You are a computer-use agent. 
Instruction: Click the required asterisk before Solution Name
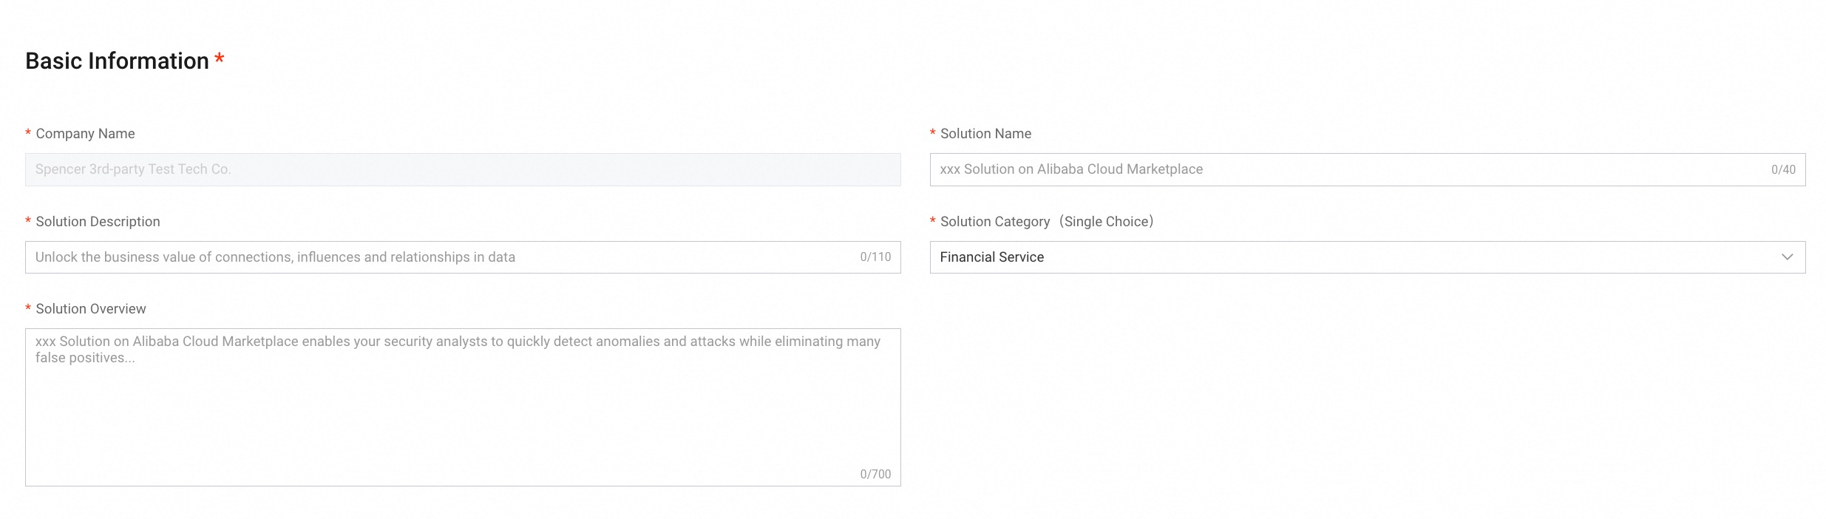(x=933, y=134)
